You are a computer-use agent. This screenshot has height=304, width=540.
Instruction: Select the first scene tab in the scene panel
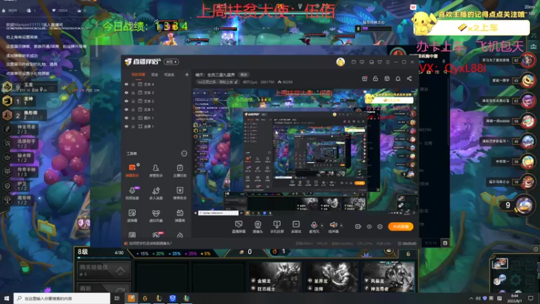[x=138, y=74]
